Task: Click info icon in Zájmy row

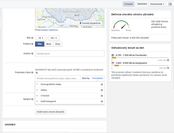Action: pos(102,90)
